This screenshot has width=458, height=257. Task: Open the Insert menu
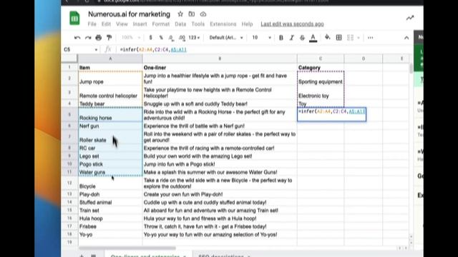(140, 24)
